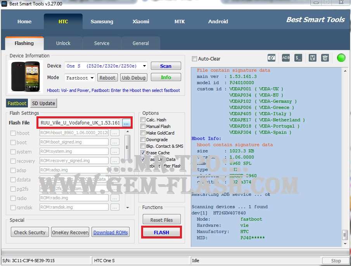The width and height of the screenshot is (351, 266).
Task: Open the Device model dropdown
Action: tap(144, 66)
